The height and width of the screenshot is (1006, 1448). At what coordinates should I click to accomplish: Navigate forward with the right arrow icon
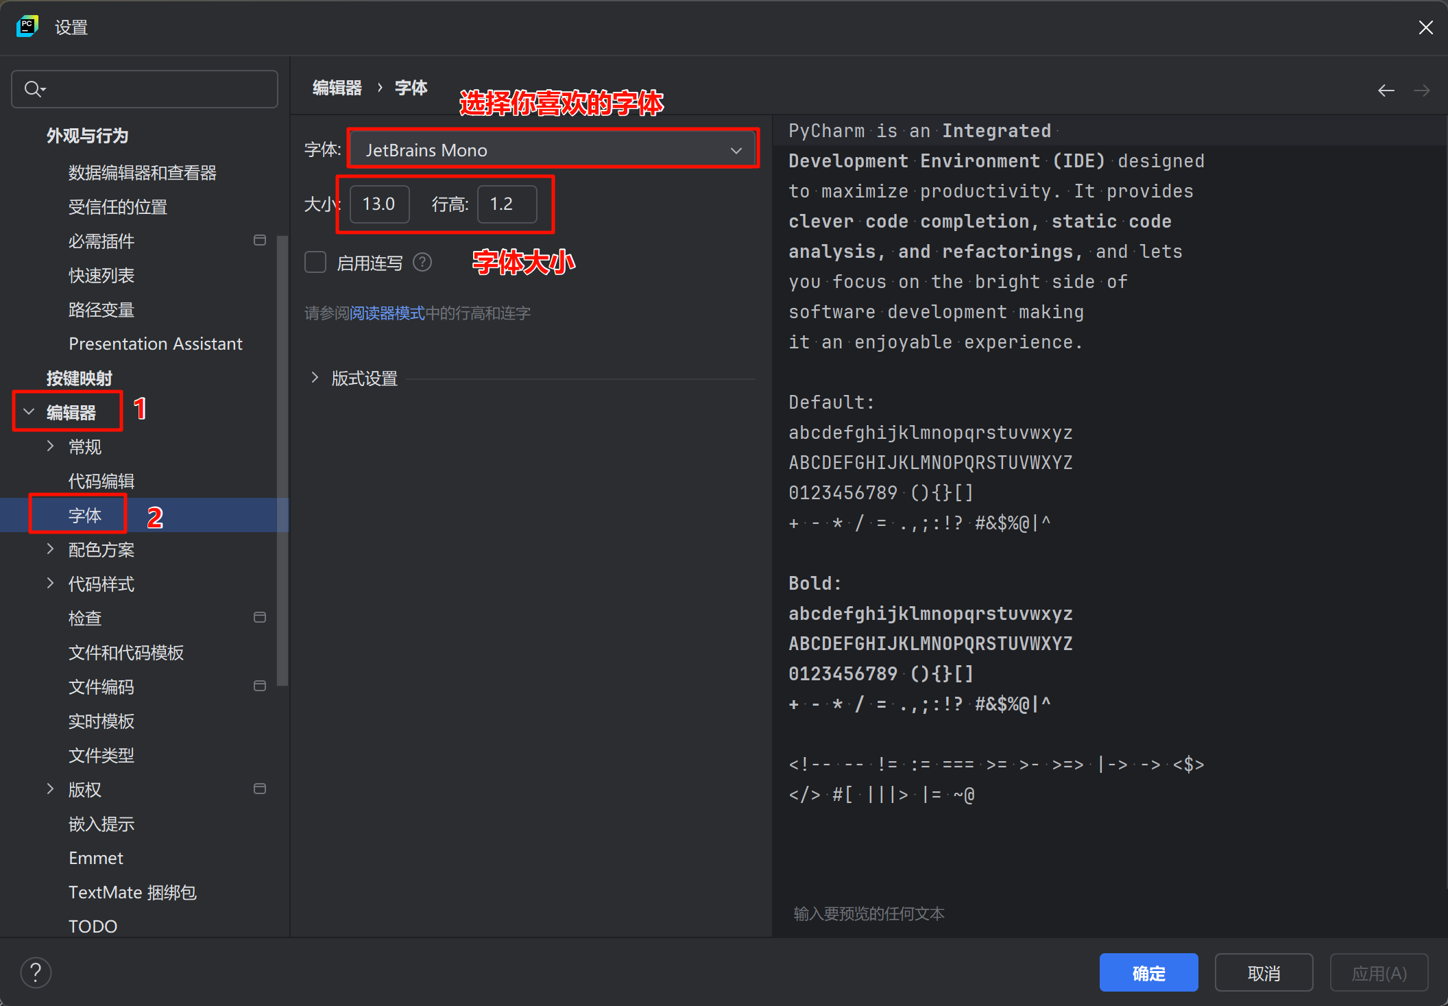click(x=1422, y=91)
